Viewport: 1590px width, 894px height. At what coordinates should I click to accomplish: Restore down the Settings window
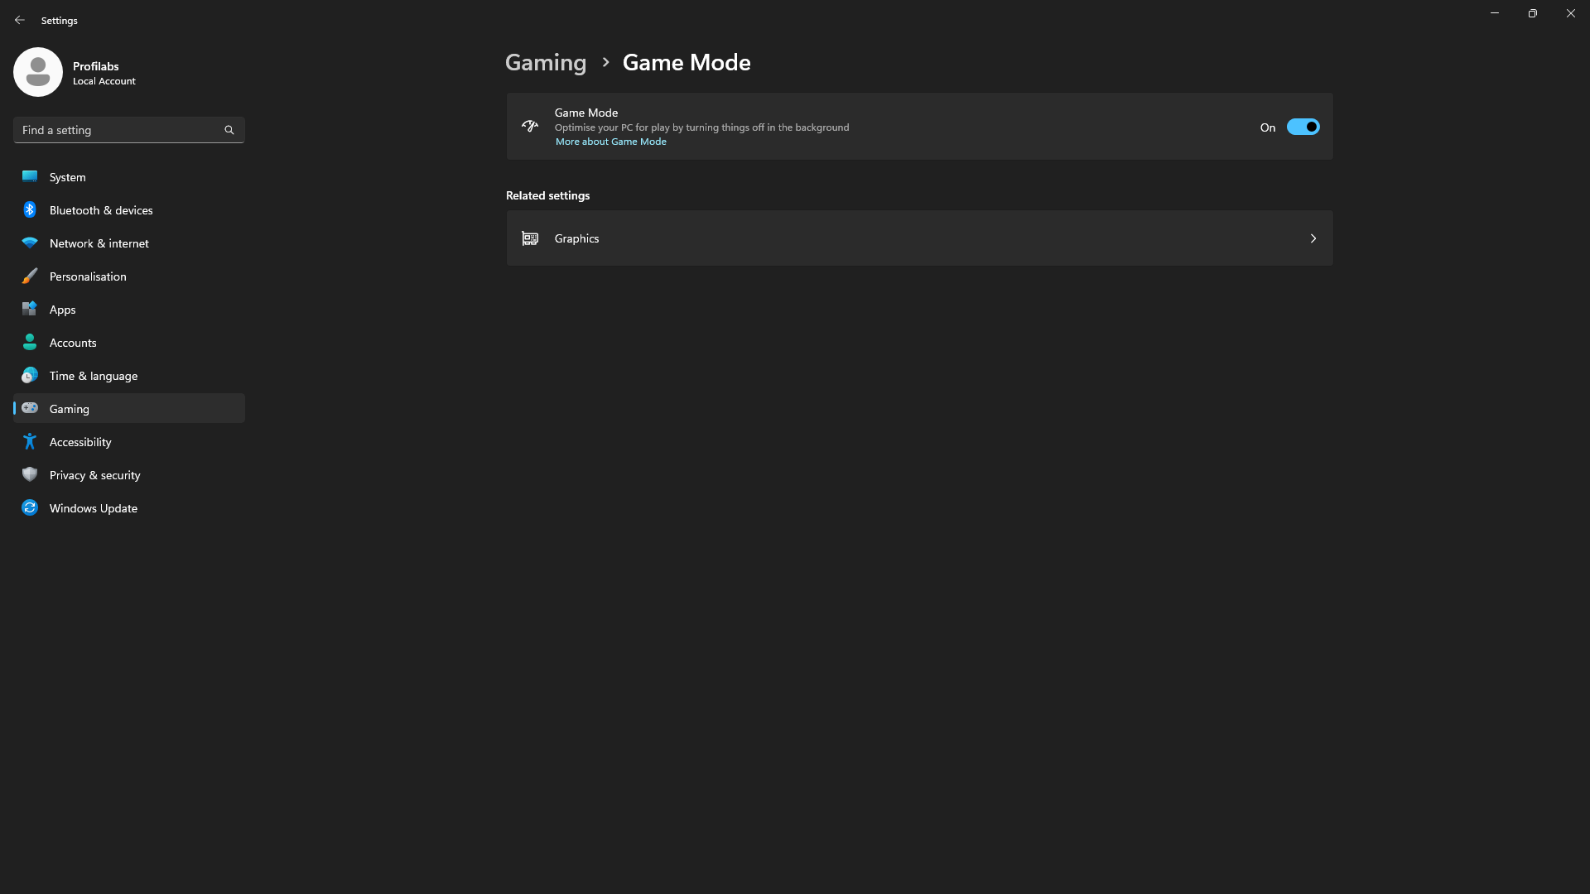tap(1533, 13)
